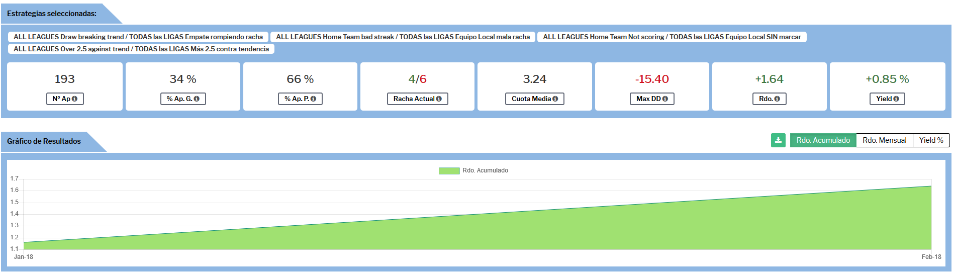Switch to Rdo. Acumulado chart view
Viewport: 954px width, 273px height.
pyautogui.click(x=823, y=140)
